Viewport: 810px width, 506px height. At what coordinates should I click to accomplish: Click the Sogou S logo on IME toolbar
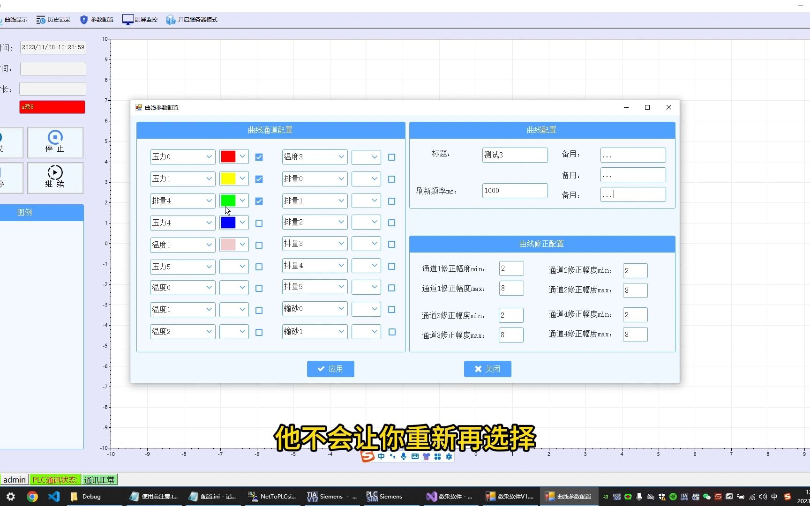[x=367, y=456]
